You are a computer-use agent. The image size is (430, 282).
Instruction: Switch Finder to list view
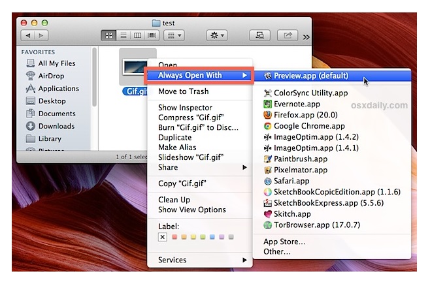pyautogui.click(x=124, y=35)
